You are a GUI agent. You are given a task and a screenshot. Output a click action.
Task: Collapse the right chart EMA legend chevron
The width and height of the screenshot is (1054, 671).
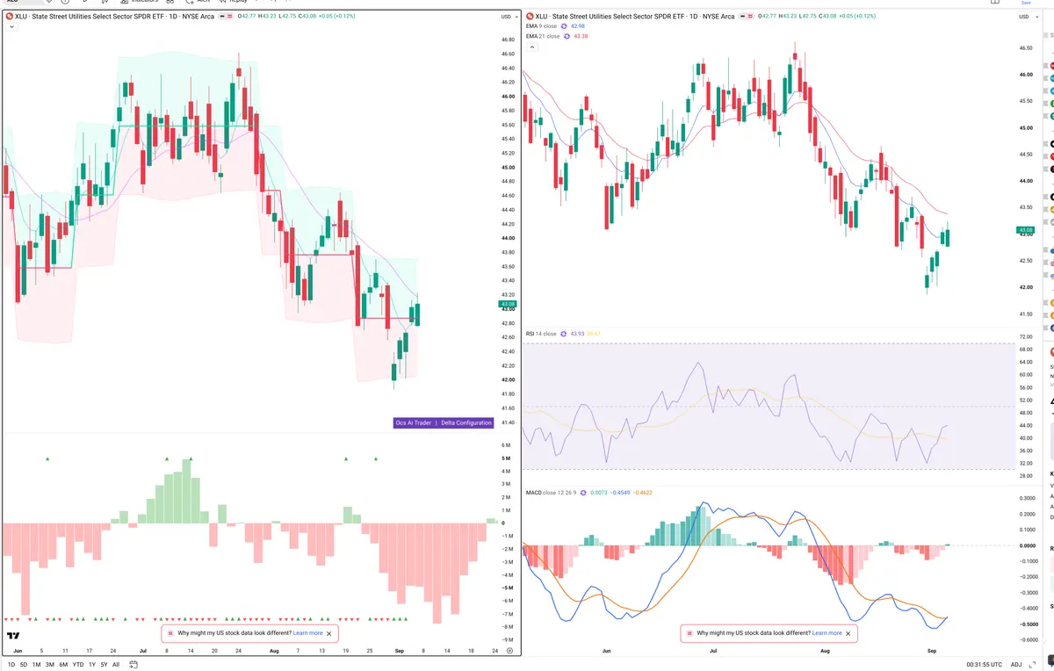pos(531,47)
